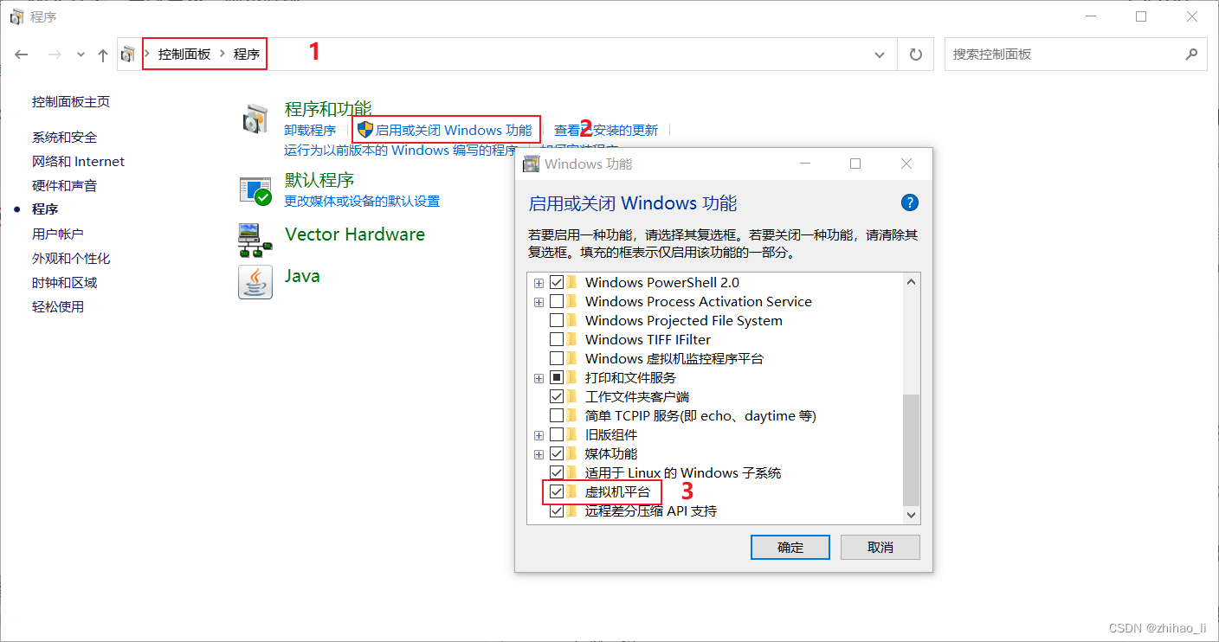Uncheck 远程差分压缩 API 支持 checkbox
The height and width of the screenshot is (642, 1219).
point(557,510)
